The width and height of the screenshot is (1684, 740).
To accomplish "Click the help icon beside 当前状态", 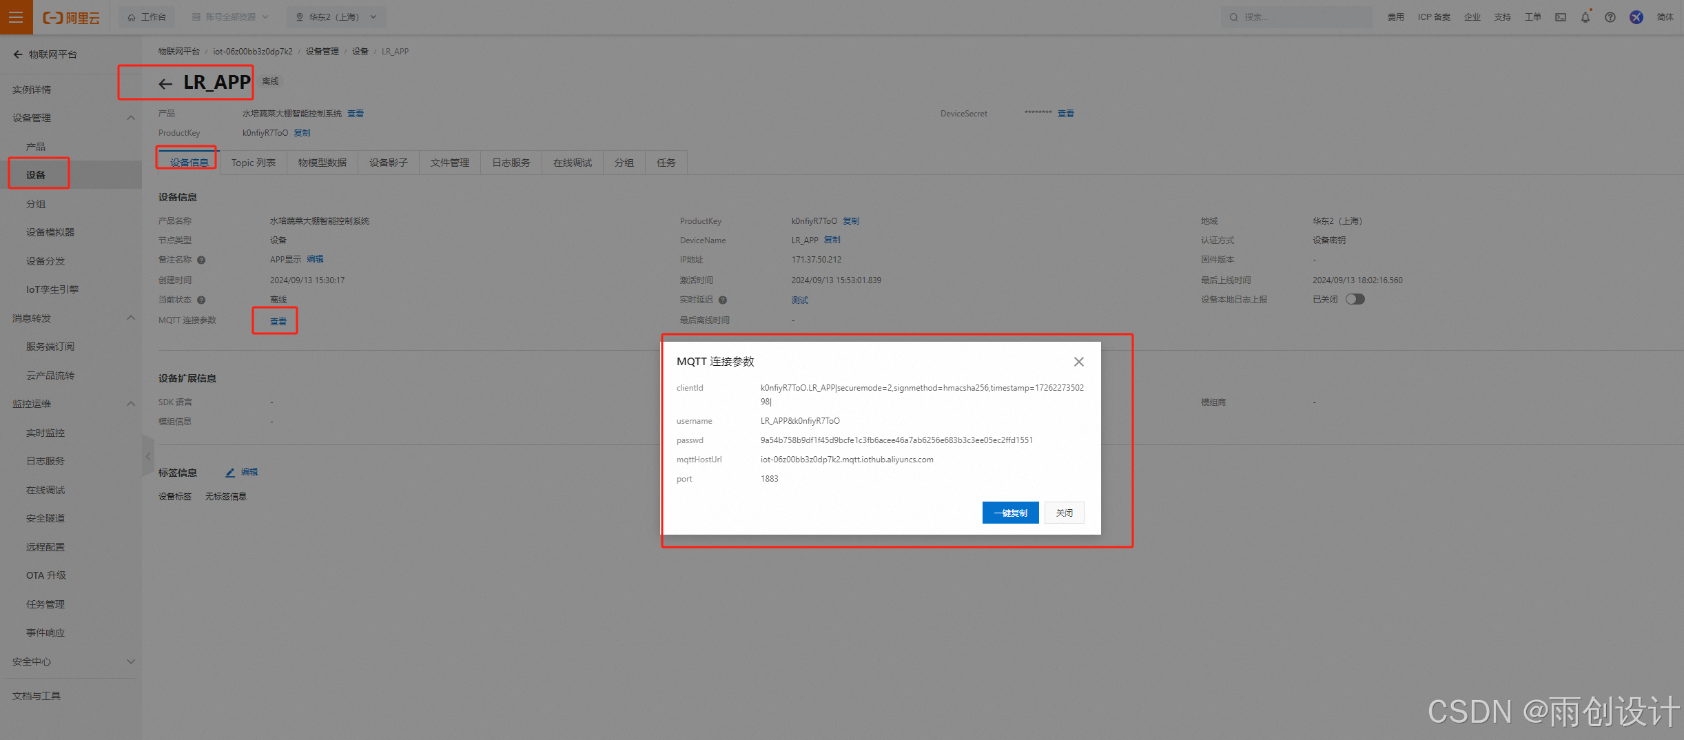I will (x=200, y=300).
